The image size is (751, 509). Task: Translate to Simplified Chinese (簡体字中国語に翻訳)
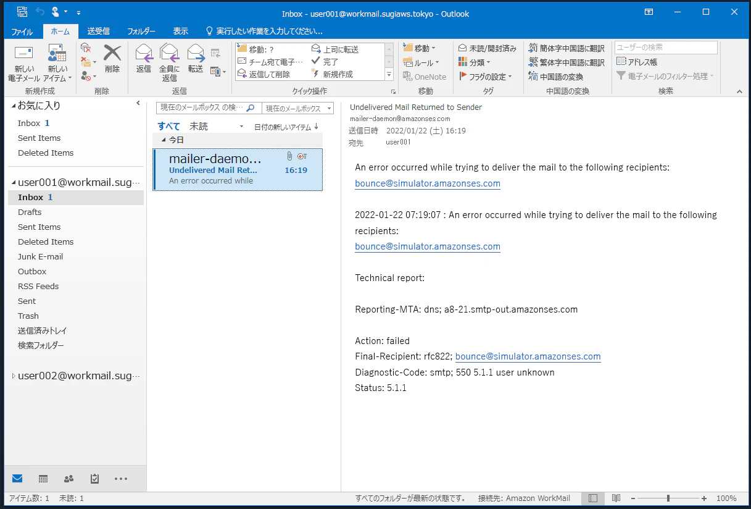tap(566, 48)
